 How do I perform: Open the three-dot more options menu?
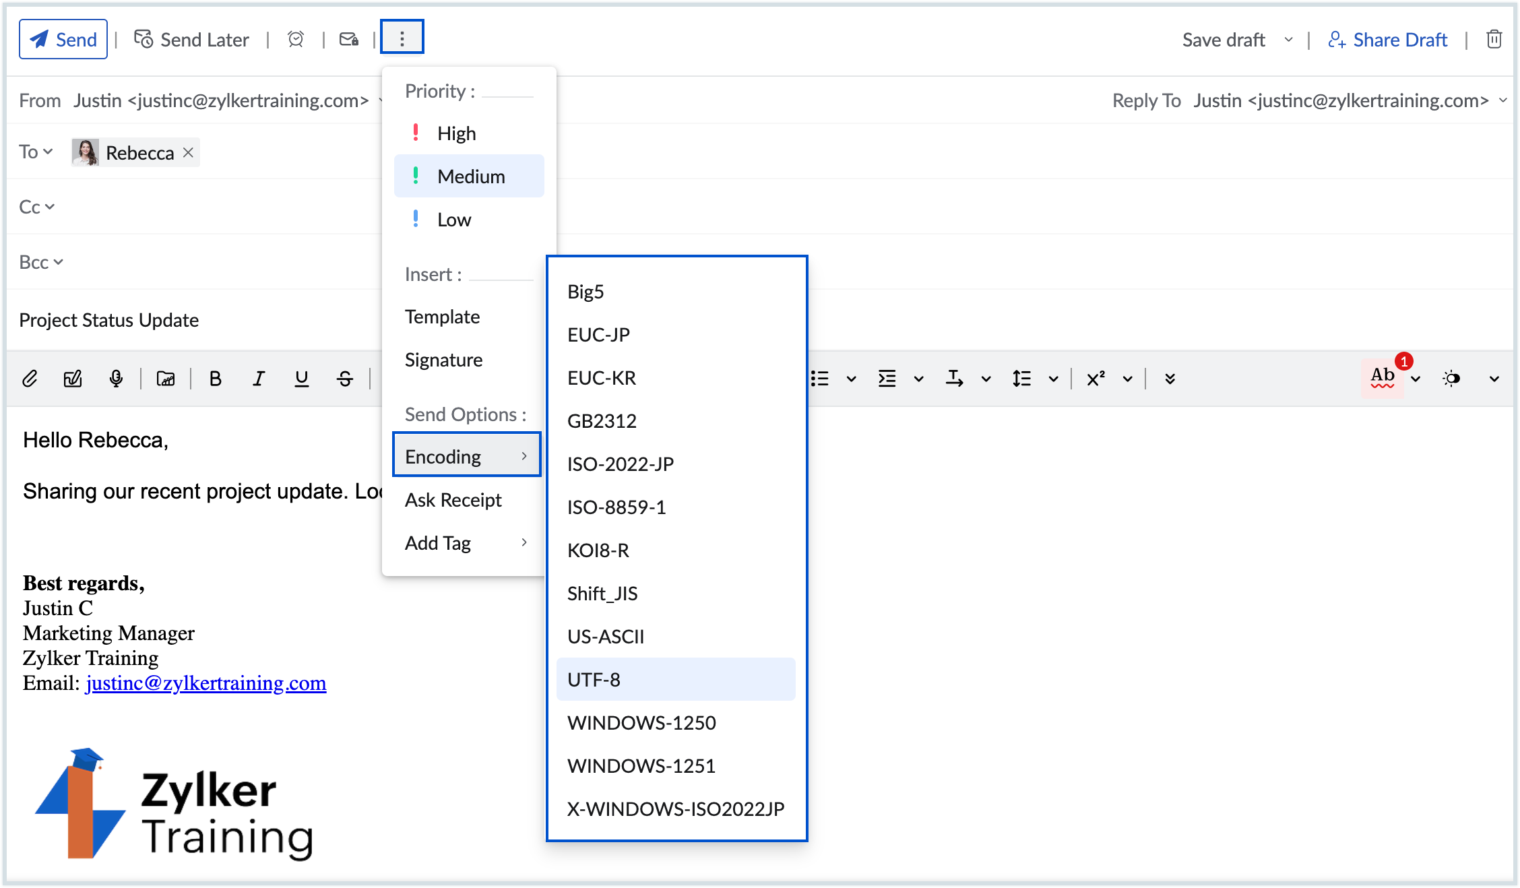coord(402,38)
